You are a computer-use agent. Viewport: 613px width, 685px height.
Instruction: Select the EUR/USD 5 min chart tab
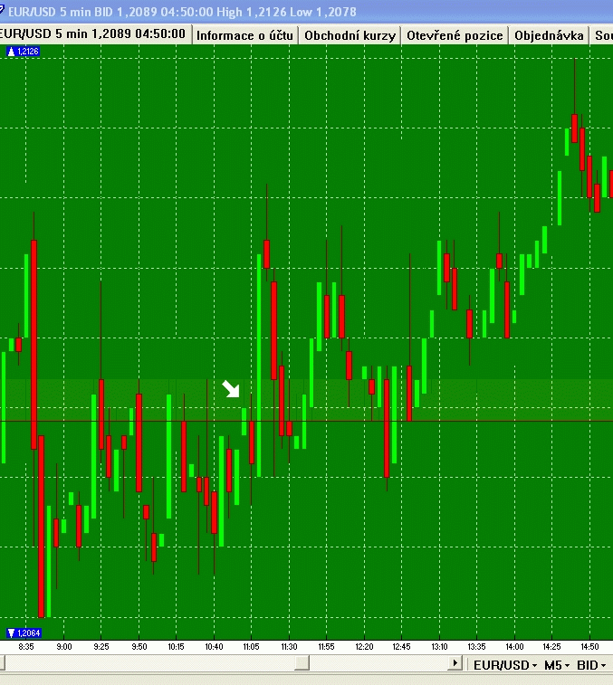coord(94,34)
